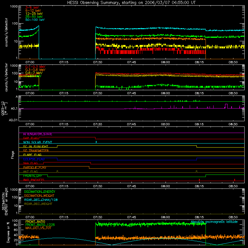
Task: Select the 3-6 keV legend label
Action: click(32, 7)
